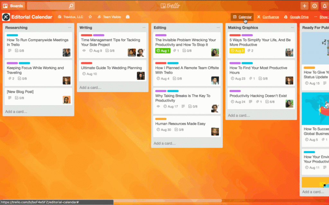Click the description icon on Companywide Meetings card
329x205 pixels.
(10, 51)
